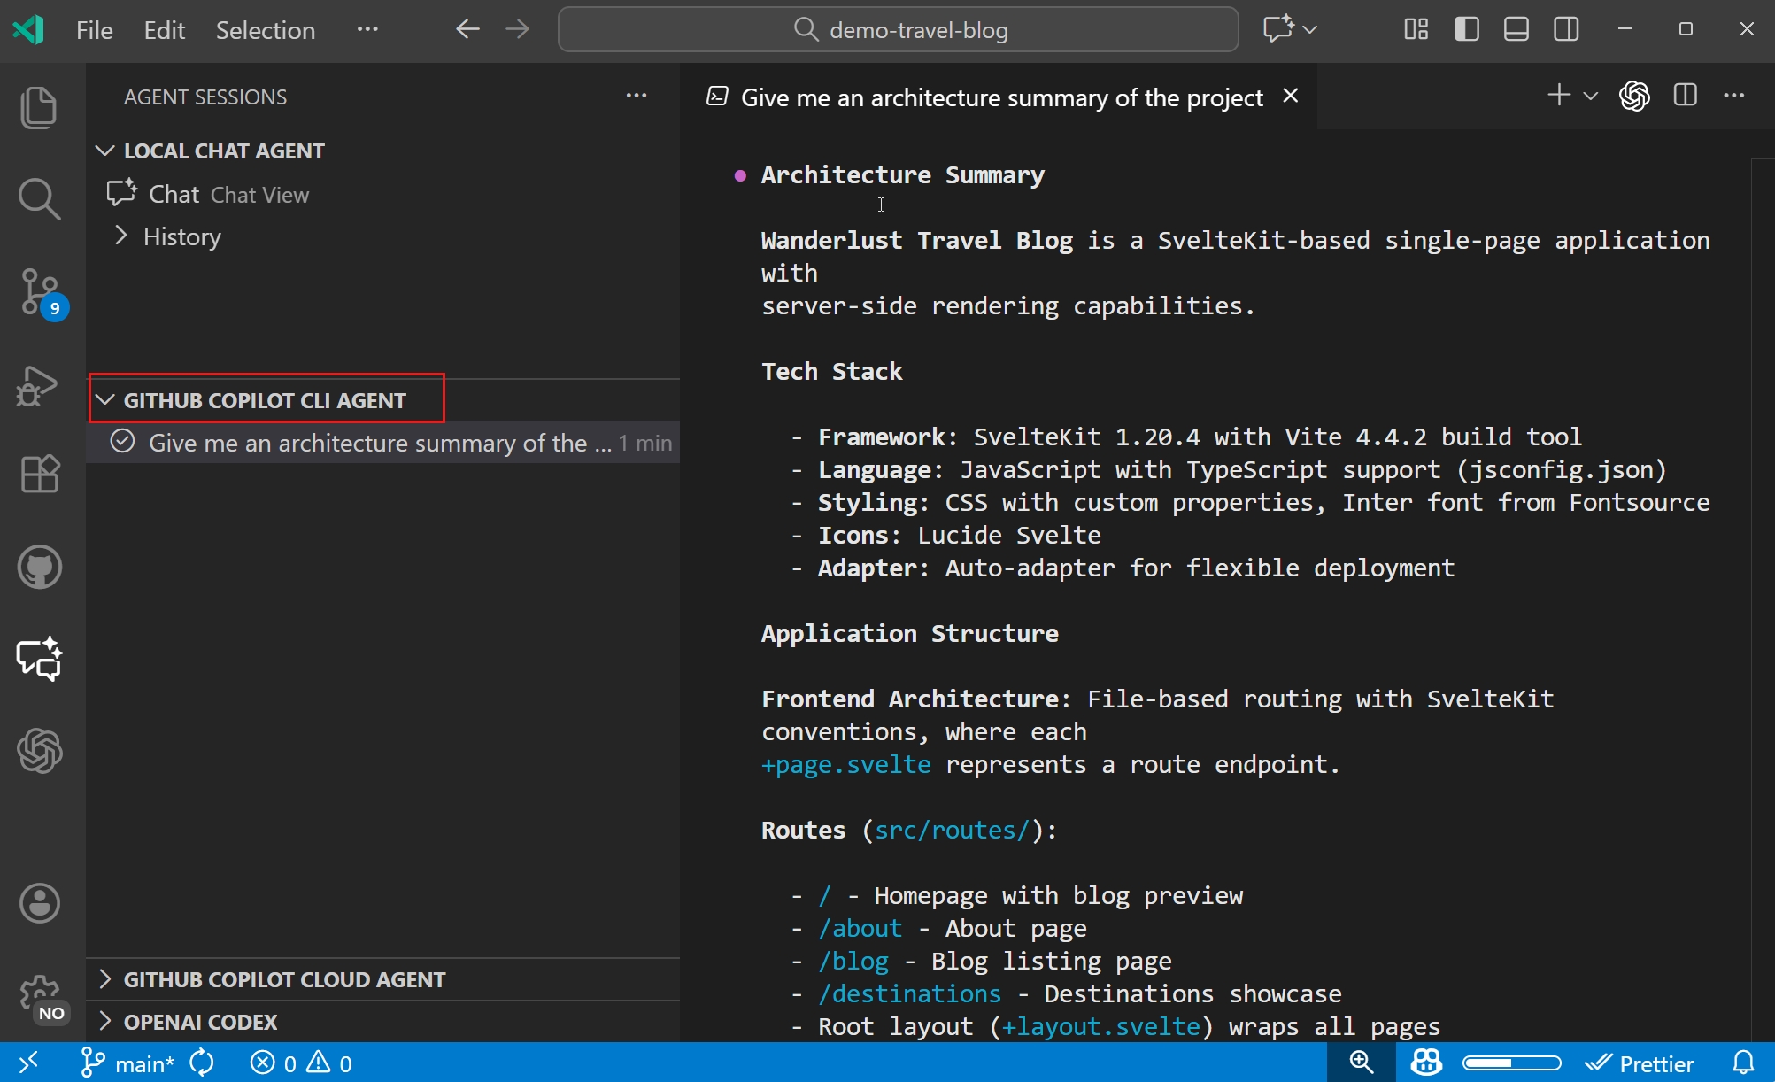Open the GitHub panel in activity bar

click(x=39, y=567)
